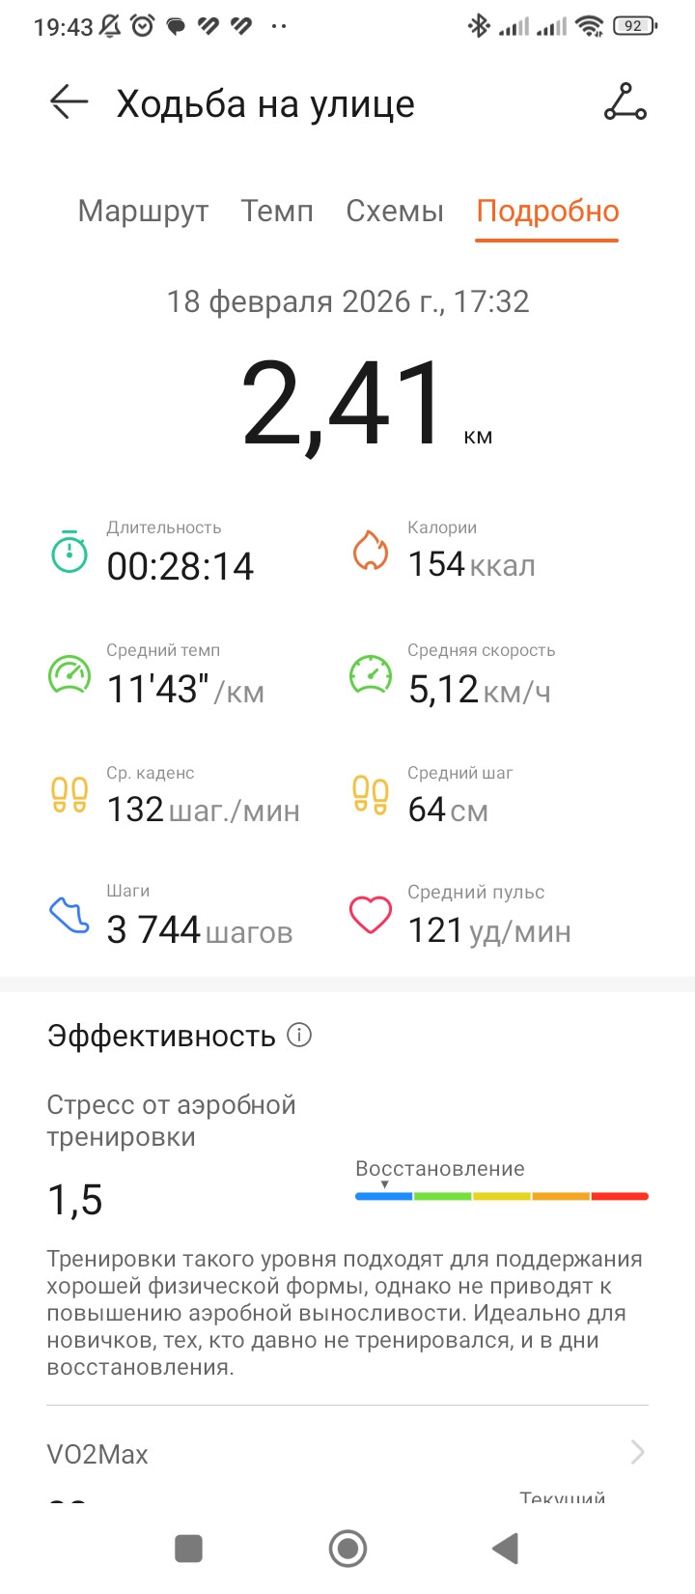Switch to the Схемы tab
The height and width of the screenshot is (1594, 695).
point(395,211)
